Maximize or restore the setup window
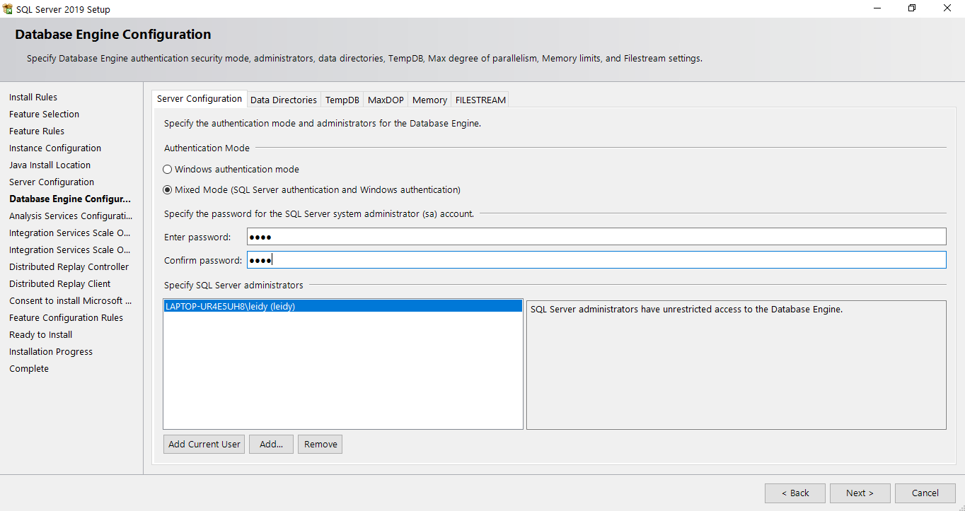Image resolution: width=965 pixels, height=511 pixels. coord(912,8)
